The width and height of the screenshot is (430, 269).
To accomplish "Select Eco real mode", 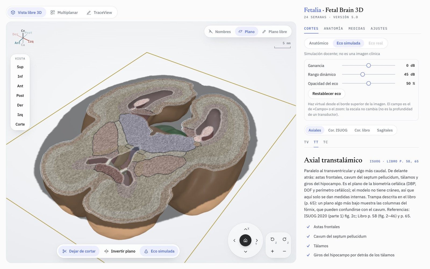I will [375, 43].
